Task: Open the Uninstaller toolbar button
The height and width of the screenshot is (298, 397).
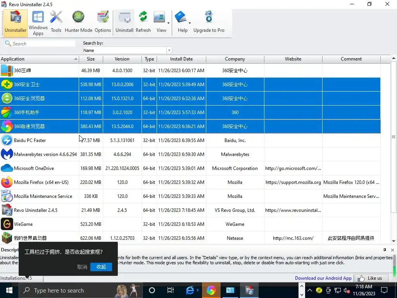Action: [16, 23]
